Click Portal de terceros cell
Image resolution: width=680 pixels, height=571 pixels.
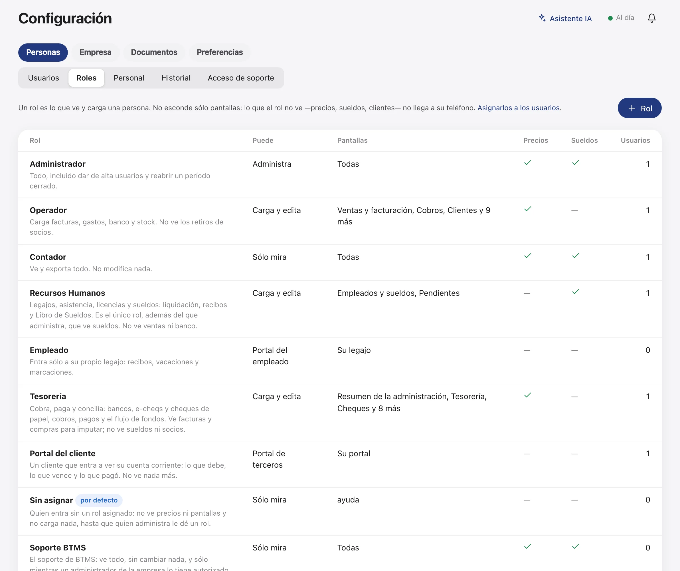(x=269, y=459)
